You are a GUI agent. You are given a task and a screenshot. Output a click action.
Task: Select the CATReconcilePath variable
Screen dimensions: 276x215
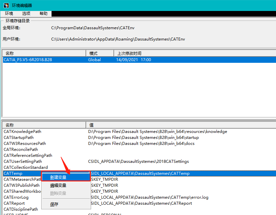(x=21, y=150)
